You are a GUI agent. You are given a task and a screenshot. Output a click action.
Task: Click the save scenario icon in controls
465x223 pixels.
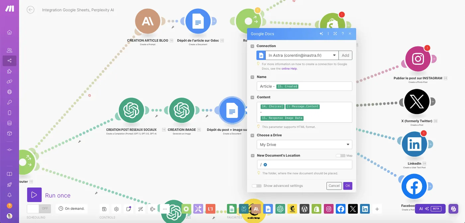coord(104,209)
